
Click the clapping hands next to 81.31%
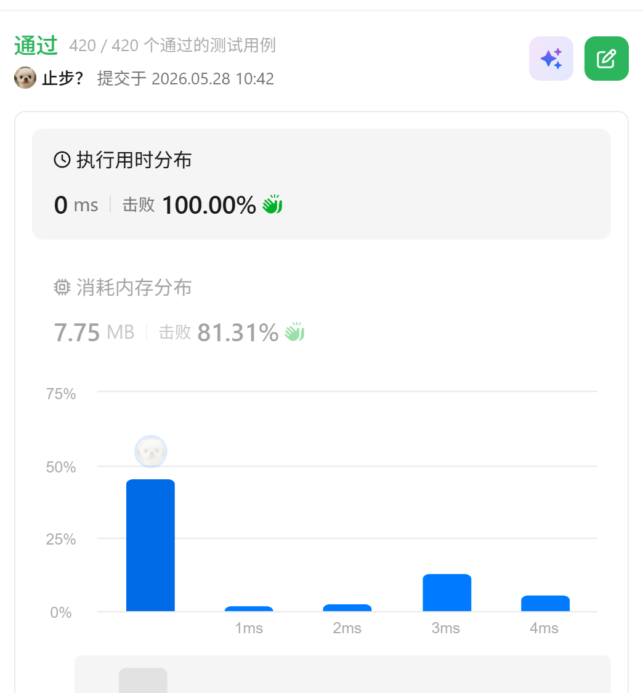coord(295,332)
